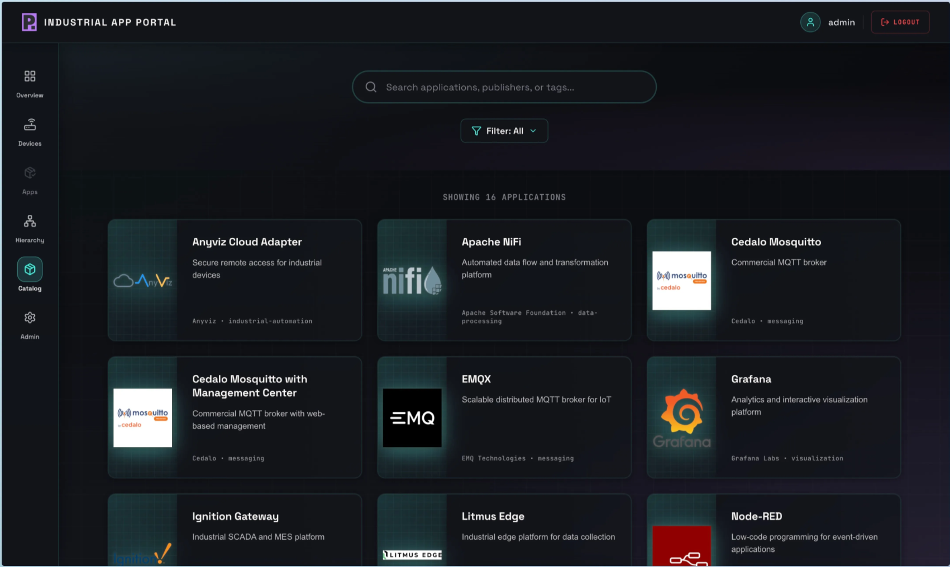This screenshot has height=567, width=950.
Task: Click 'Secure remote access for industrial devices' text
Action: point(257,268)
